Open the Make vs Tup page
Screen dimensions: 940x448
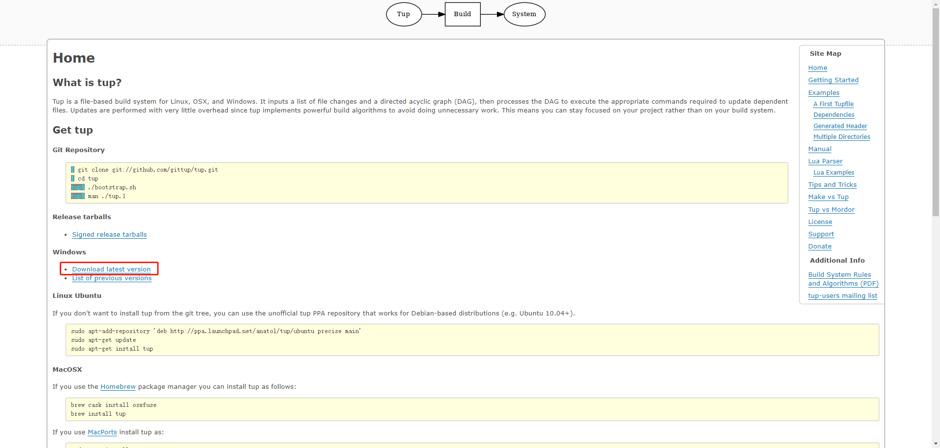tap(828, 197)
